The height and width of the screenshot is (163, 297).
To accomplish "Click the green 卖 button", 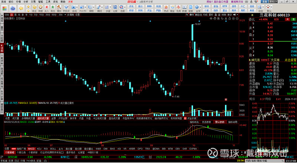I will (x=293, y=19).
